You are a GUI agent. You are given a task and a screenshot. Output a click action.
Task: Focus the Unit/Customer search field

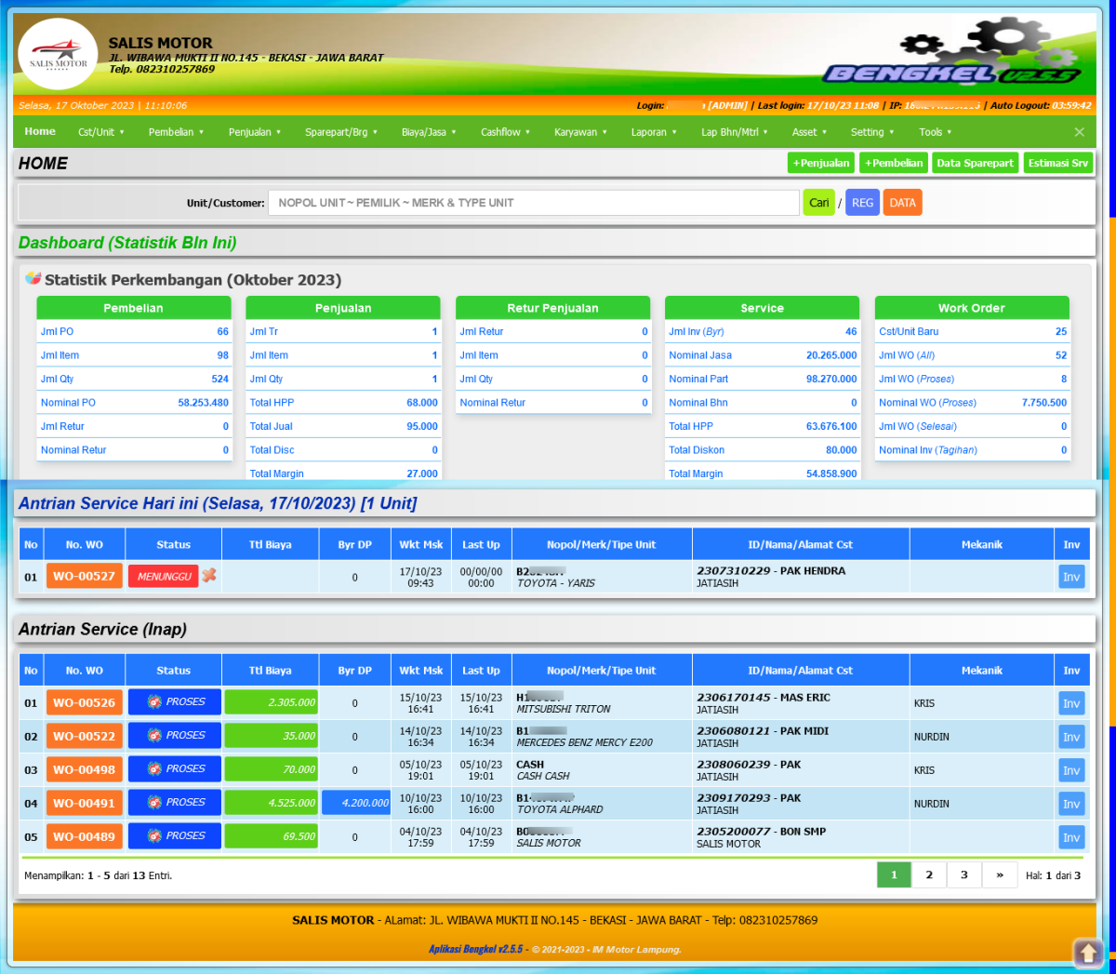tap(533, 203)
